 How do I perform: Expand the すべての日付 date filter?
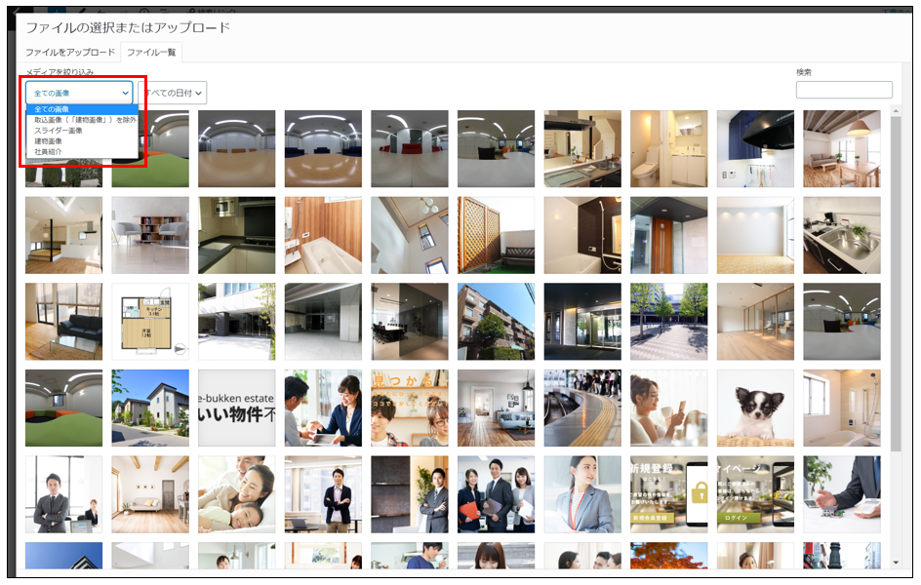pos(176,93)
